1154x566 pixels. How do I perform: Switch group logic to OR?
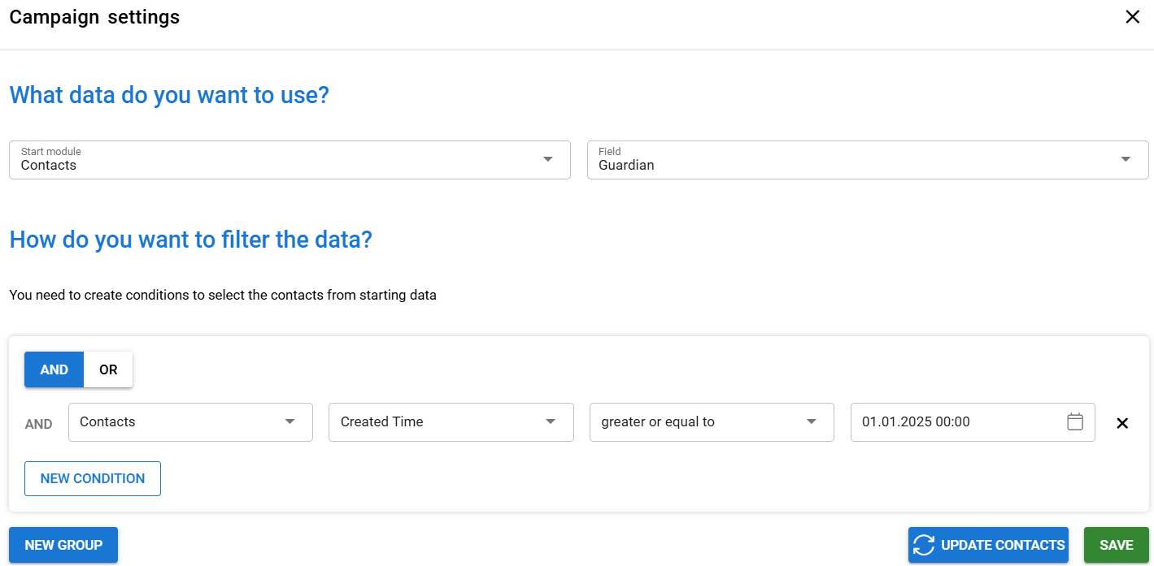[x=108, y=369]
